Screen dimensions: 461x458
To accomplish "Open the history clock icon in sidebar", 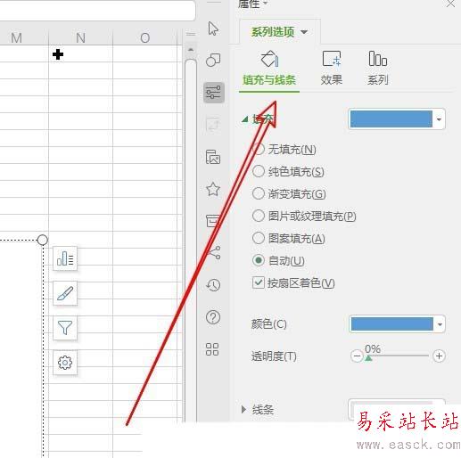I will 213,285.
